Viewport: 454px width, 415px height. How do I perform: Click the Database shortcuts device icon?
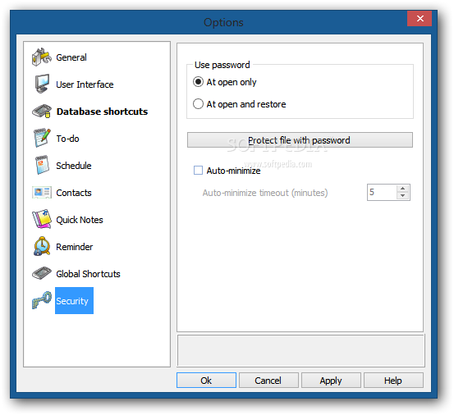click(42, 112)
